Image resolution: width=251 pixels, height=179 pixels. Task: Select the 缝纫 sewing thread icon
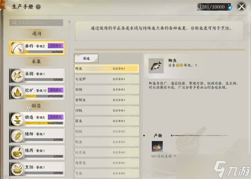[17, 136]
